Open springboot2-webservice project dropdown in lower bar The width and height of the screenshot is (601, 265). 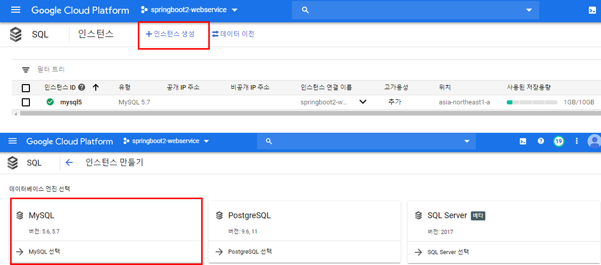(x=166, y=141)
